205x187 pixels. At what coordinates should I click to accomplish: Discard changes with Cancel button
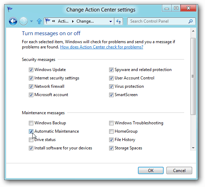point(179,171)
